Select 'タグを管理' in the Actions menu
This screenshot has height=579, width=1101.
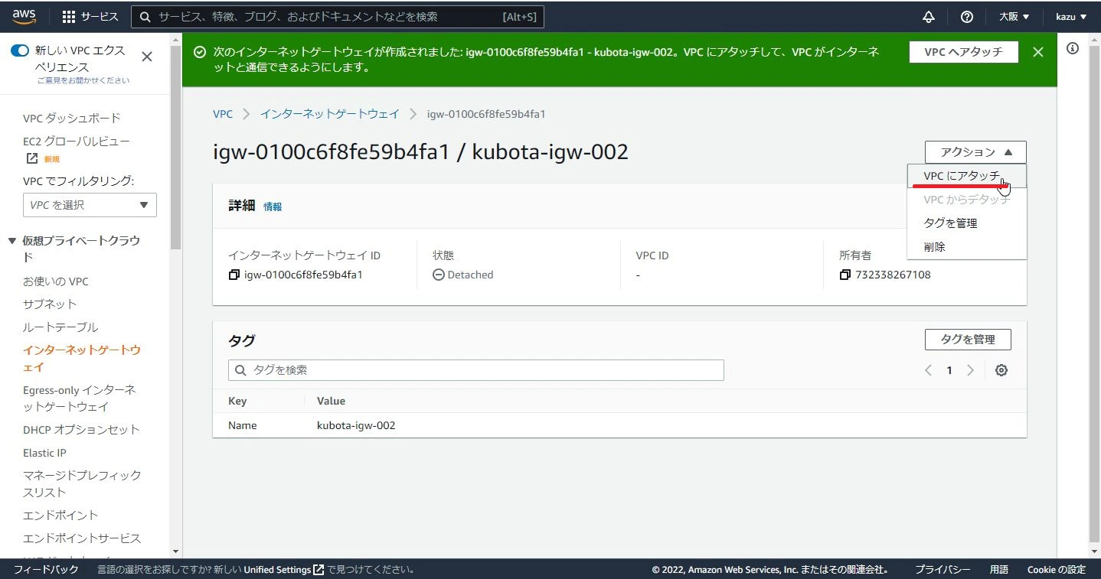[966, 223]
